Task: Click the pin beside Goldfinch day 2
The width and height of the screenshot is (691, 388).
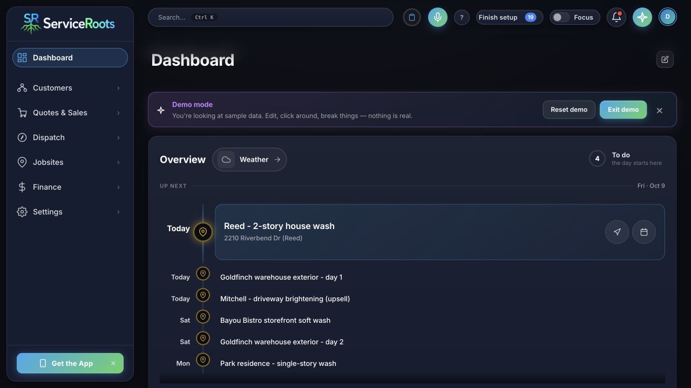Action: (203, 338)
